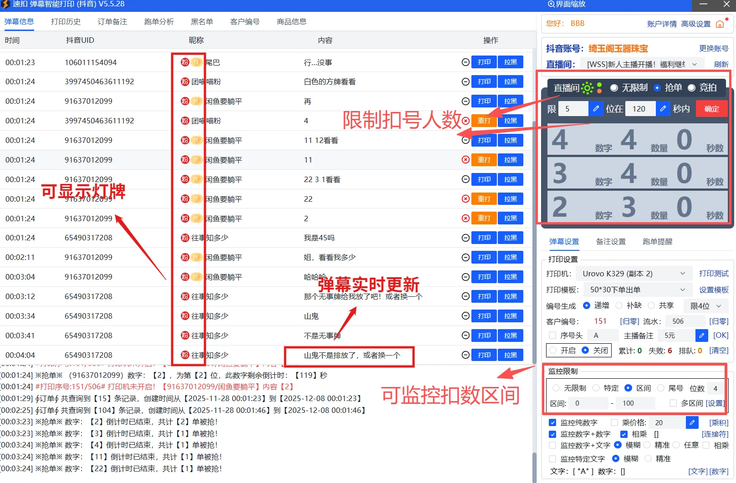The width and height of the screenshot is (736, 483).
Task: Enable the 序号头 checkbox
Action: tap(552, 336)
